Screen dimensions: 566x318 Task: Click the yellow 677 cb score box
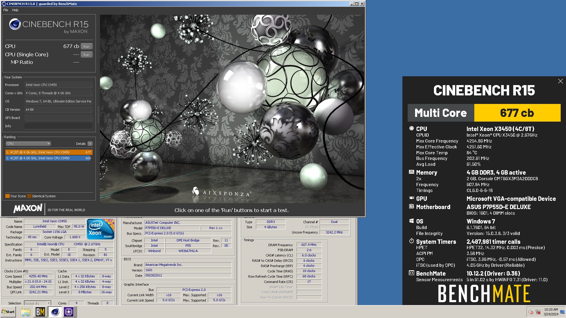(x=517, y=113)
